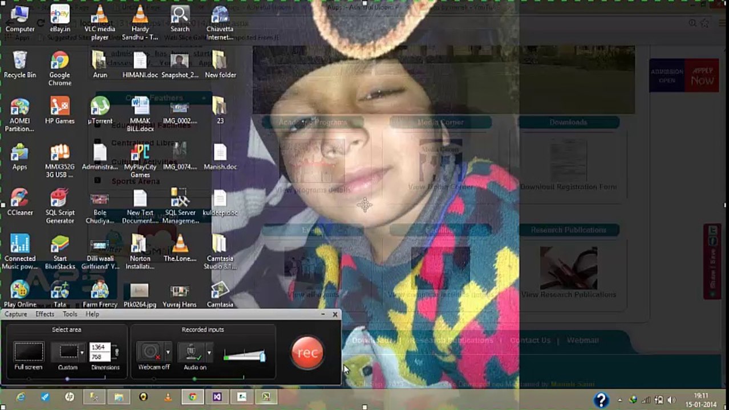Open Custom area dropdown arrow
The image size is (729, 410).
pyautogui.click(x=82, y=352)
